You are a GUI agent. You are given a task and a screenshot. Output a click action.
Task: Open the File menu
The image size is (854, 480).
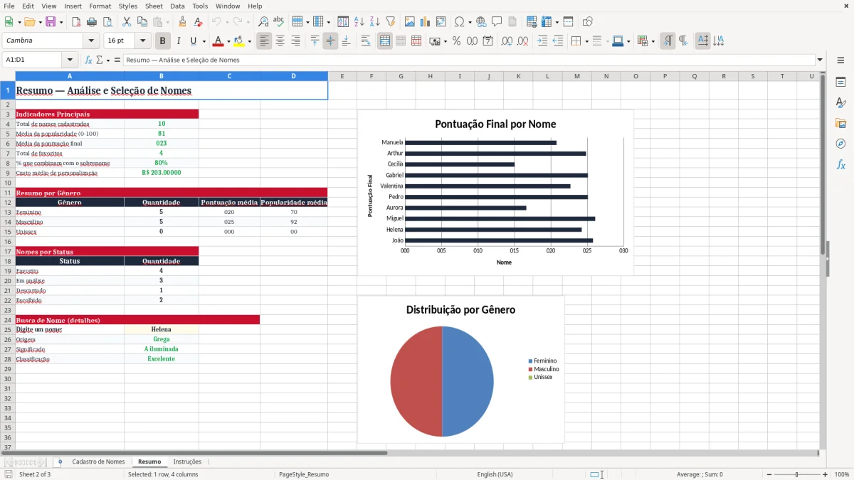pyautogui.click(x=9, y=6)
